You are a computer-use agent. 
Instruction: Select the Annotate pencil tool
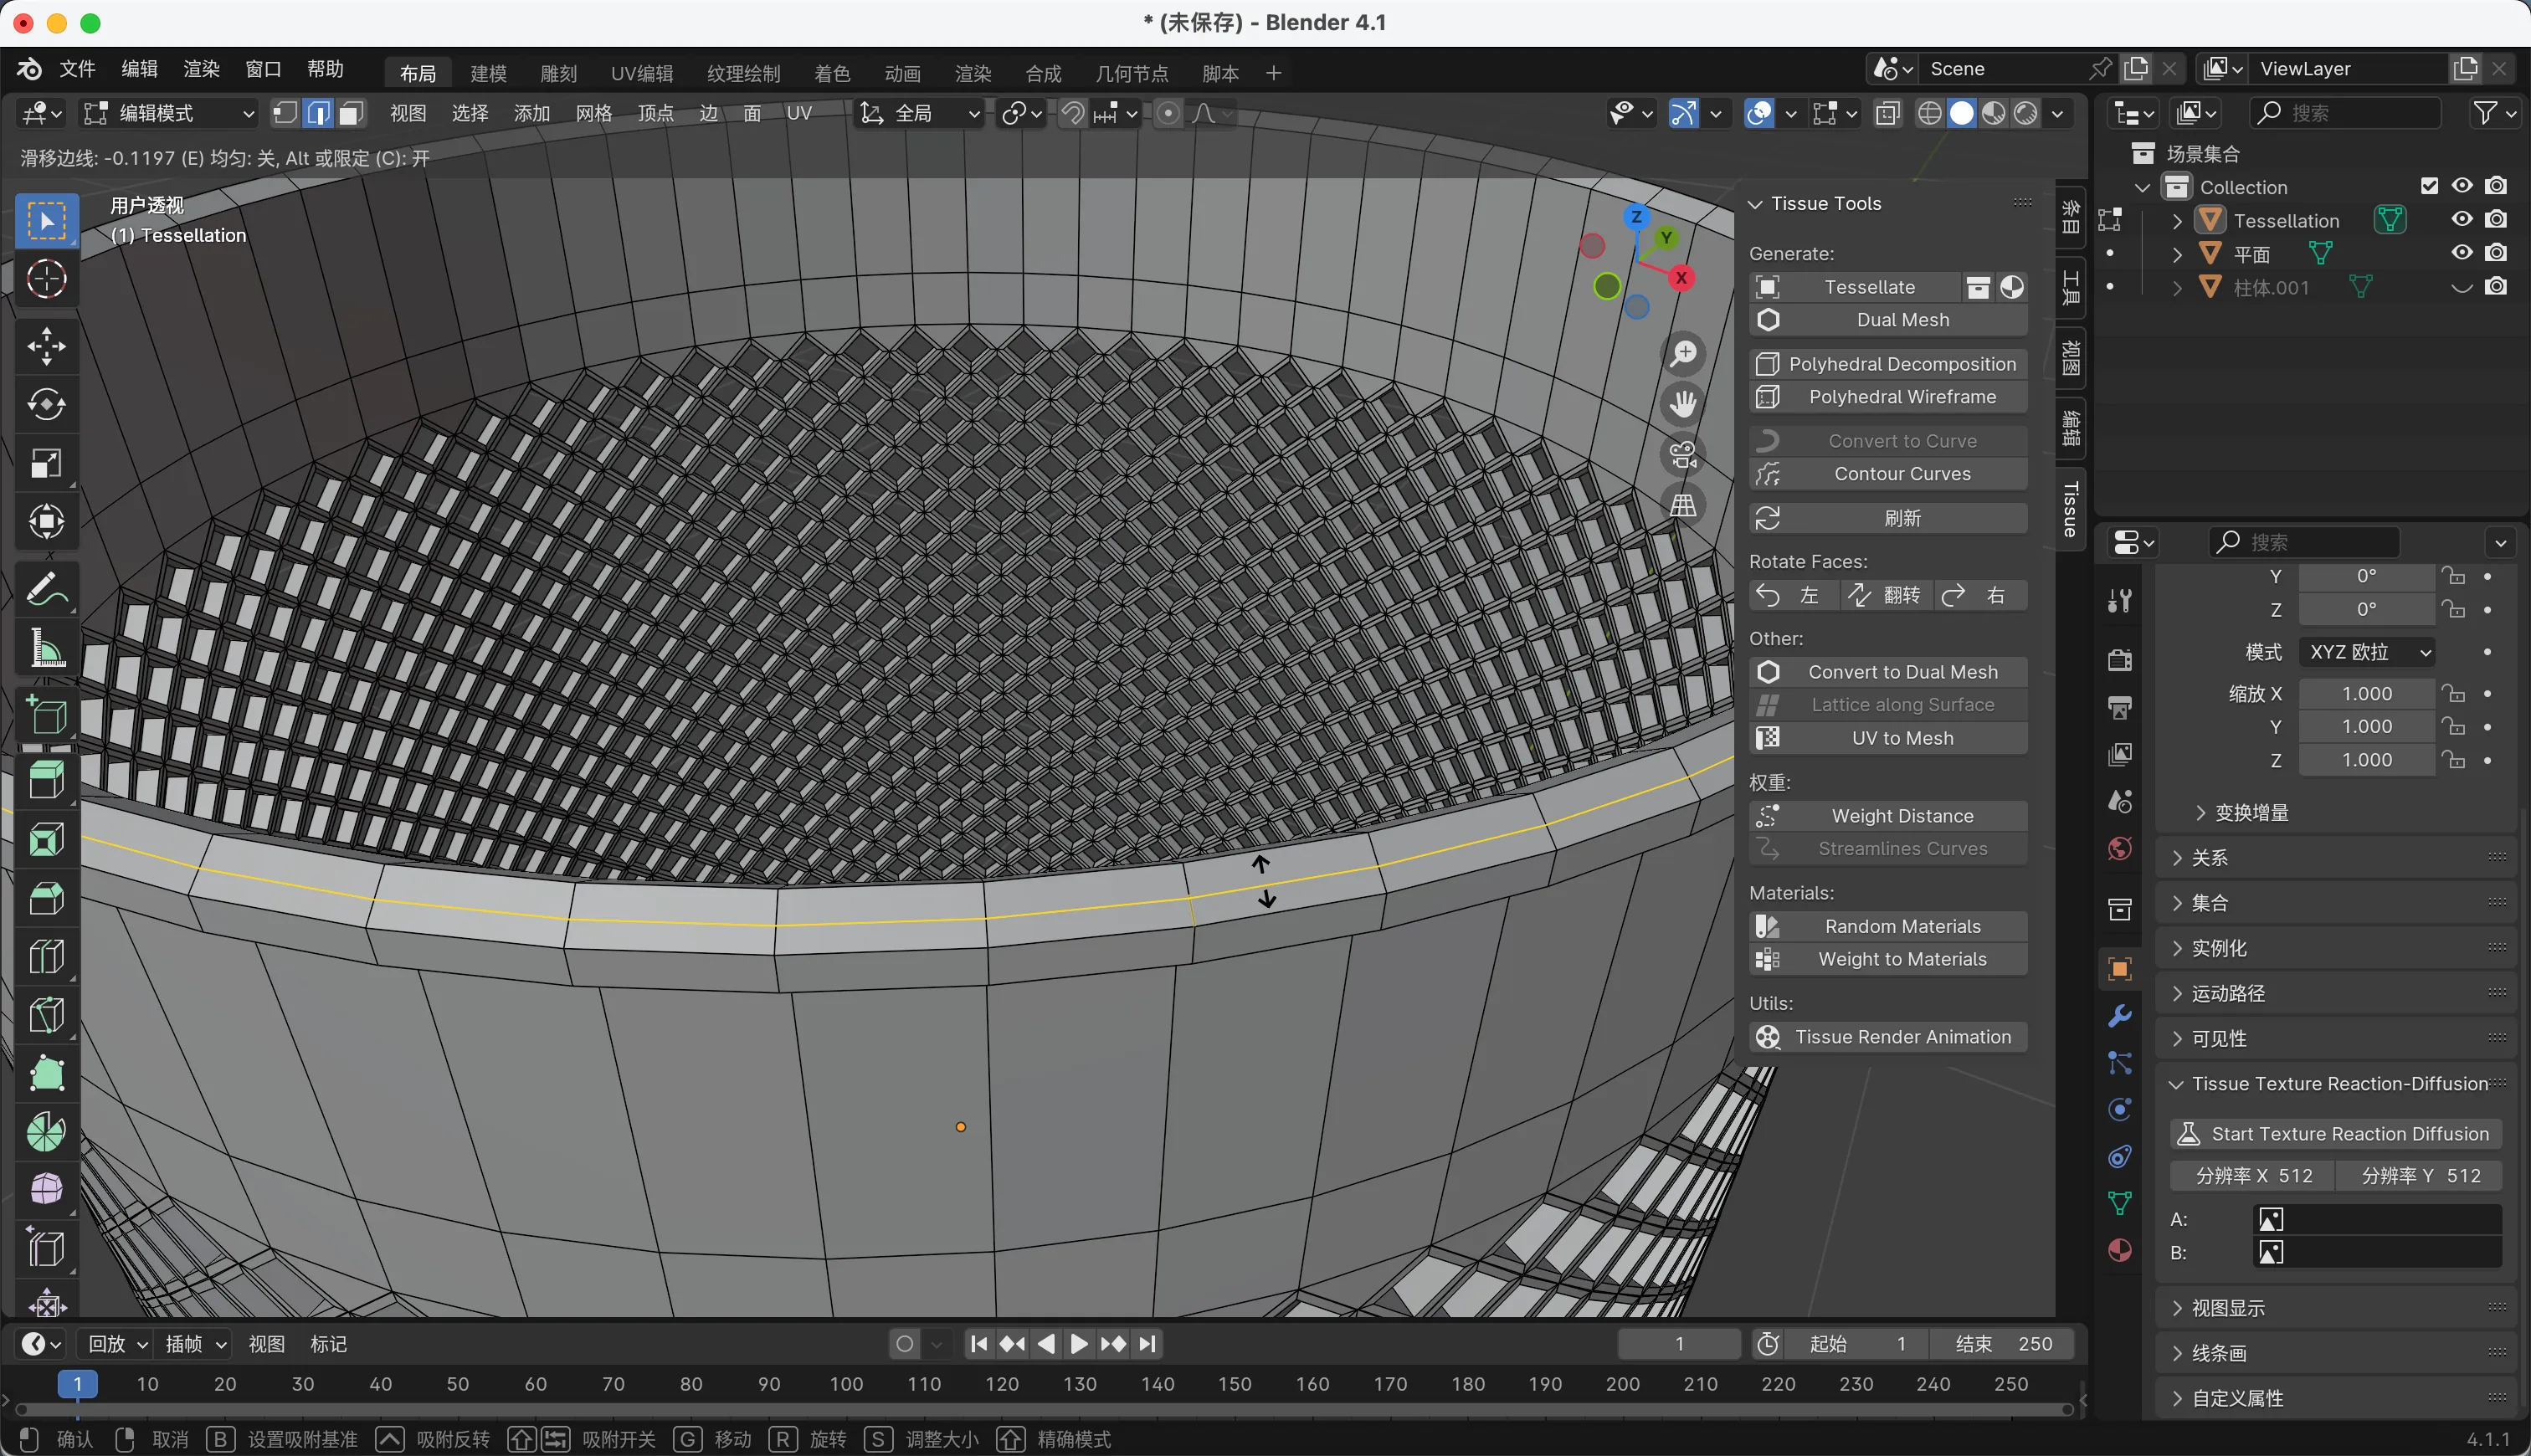point(46,590)
